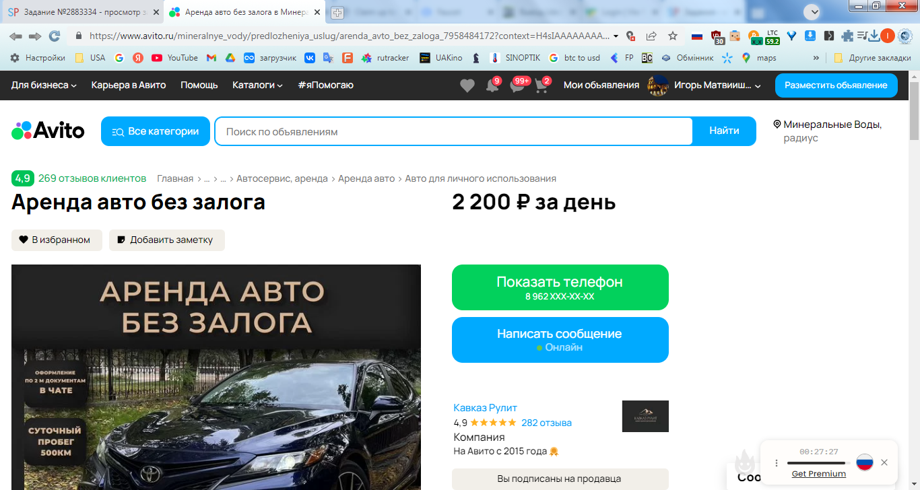This screenshot has height=490, width=920.
Task: Toggle the 'В избранном' favorite button
Action: pos(57,240)
